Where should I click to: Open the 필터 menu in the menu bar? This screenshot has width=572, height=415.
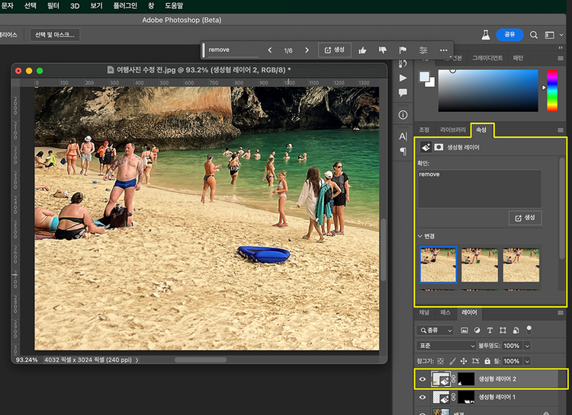pyautogui.click(x=53, y=5)
